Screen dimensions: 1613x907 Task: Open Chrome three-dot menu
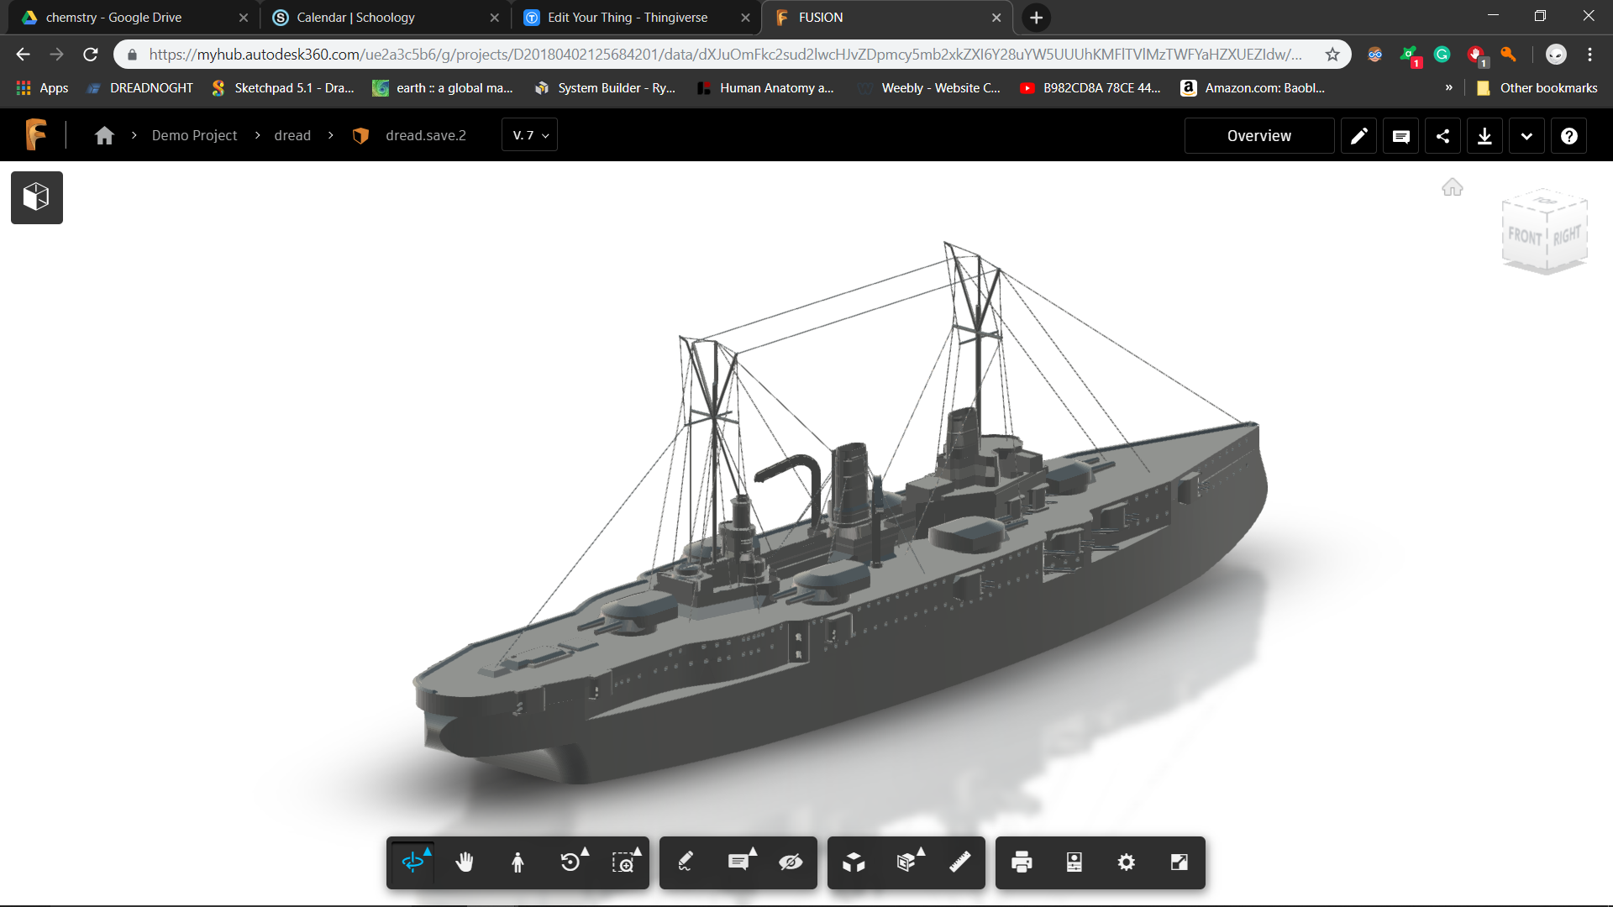[1589, 55]
